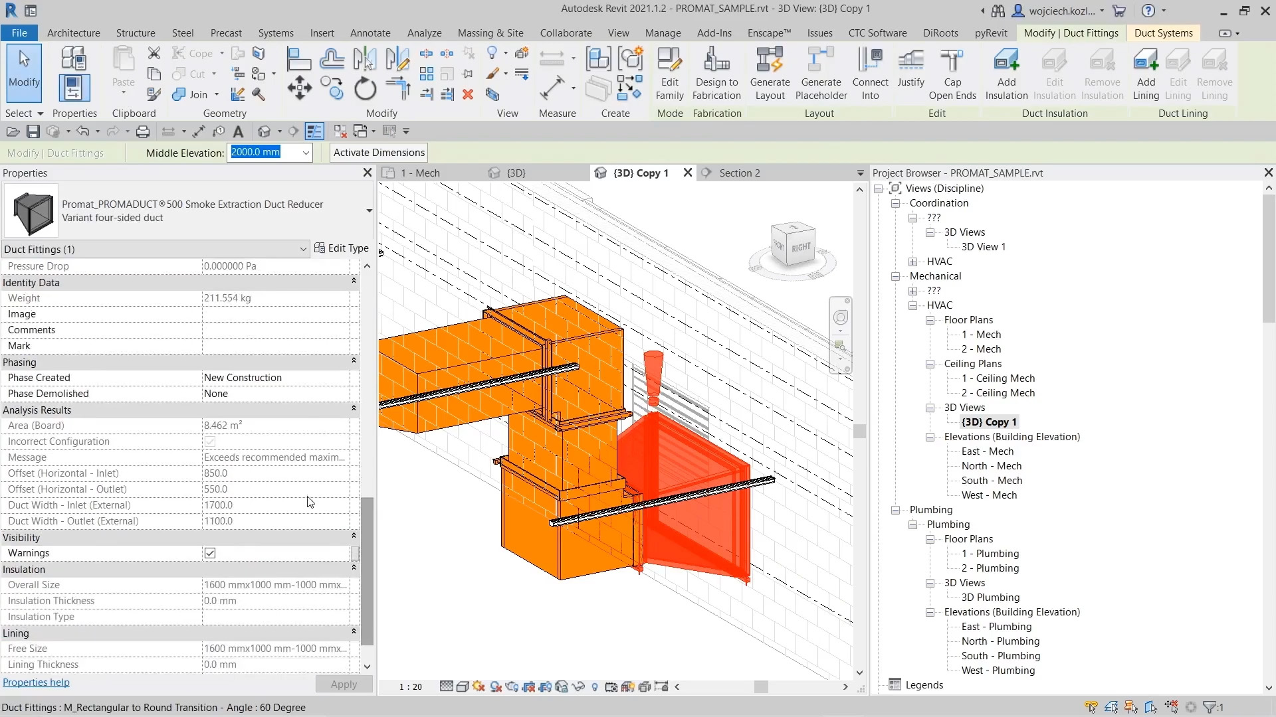Open the Duct Systems ribbon tab
Screen dimensions: 1276x717
[x=1165, y=33]
